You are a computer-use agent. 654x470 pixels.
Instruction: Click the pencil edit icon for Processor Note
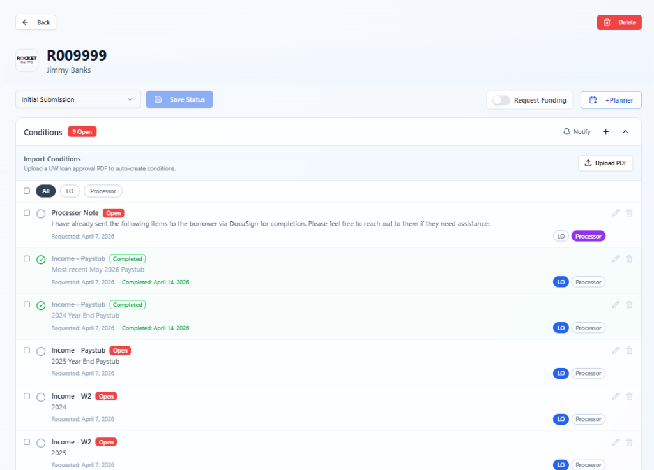click(616, 213)
